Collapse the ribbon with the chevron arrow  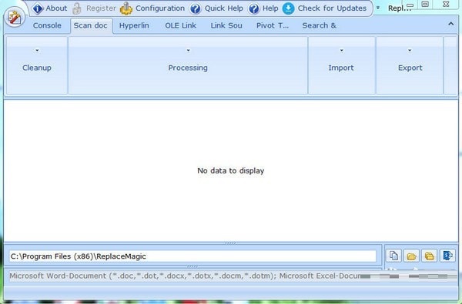click(450, 24)
